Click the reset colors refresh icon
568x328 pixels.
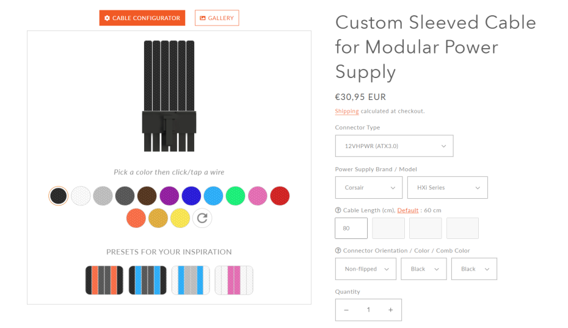coord(202,218)
